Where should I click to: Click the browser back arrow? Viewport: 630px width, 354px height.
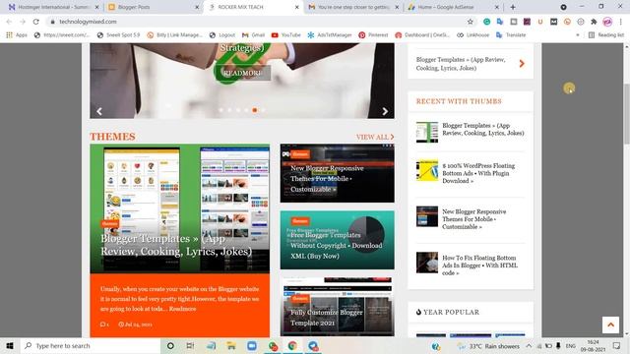point(9,22)
